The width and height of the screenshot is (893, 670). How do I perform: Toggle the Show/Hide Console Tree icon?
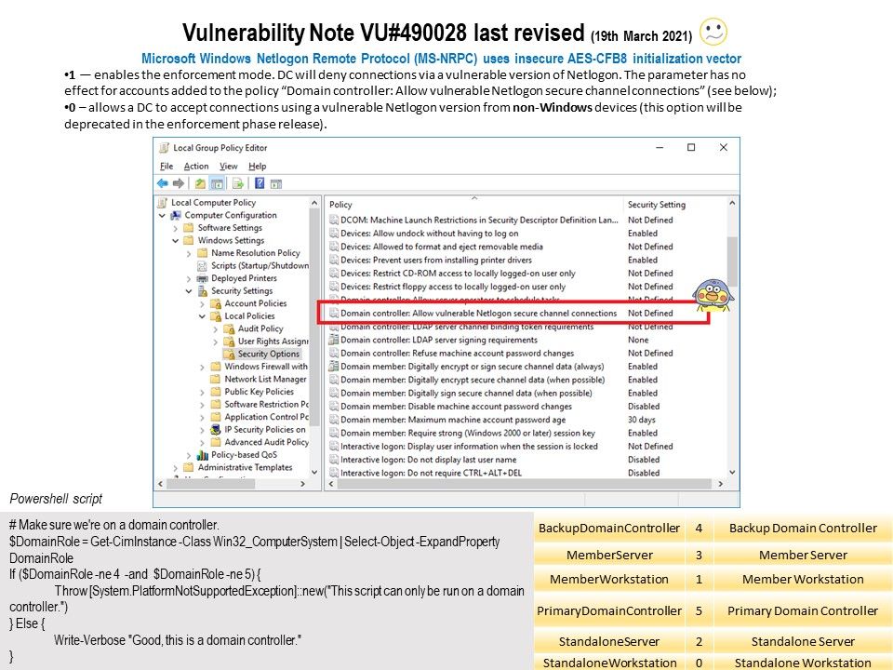click(x=217, y=183)
